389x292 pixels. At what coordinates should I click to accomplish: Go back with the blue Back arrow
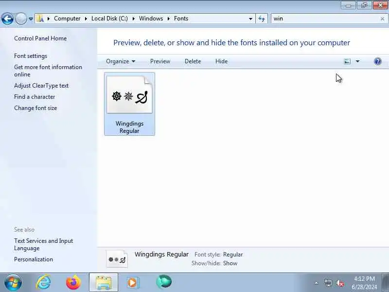(7, 18)
